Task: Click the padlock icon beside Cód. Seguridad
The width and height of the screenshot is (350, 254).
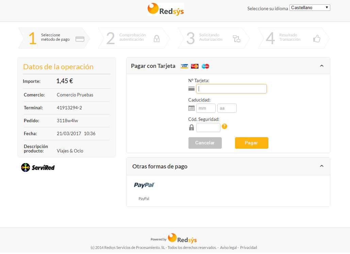Action: point(191,127)
